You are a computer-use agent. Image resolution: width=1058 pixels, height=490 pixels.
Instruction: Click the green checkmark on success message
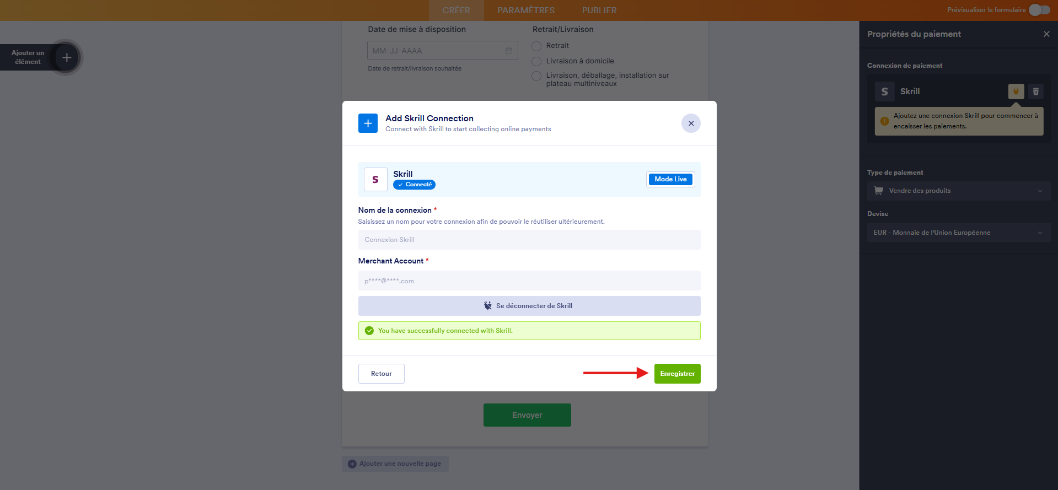(x=368, y=330)
